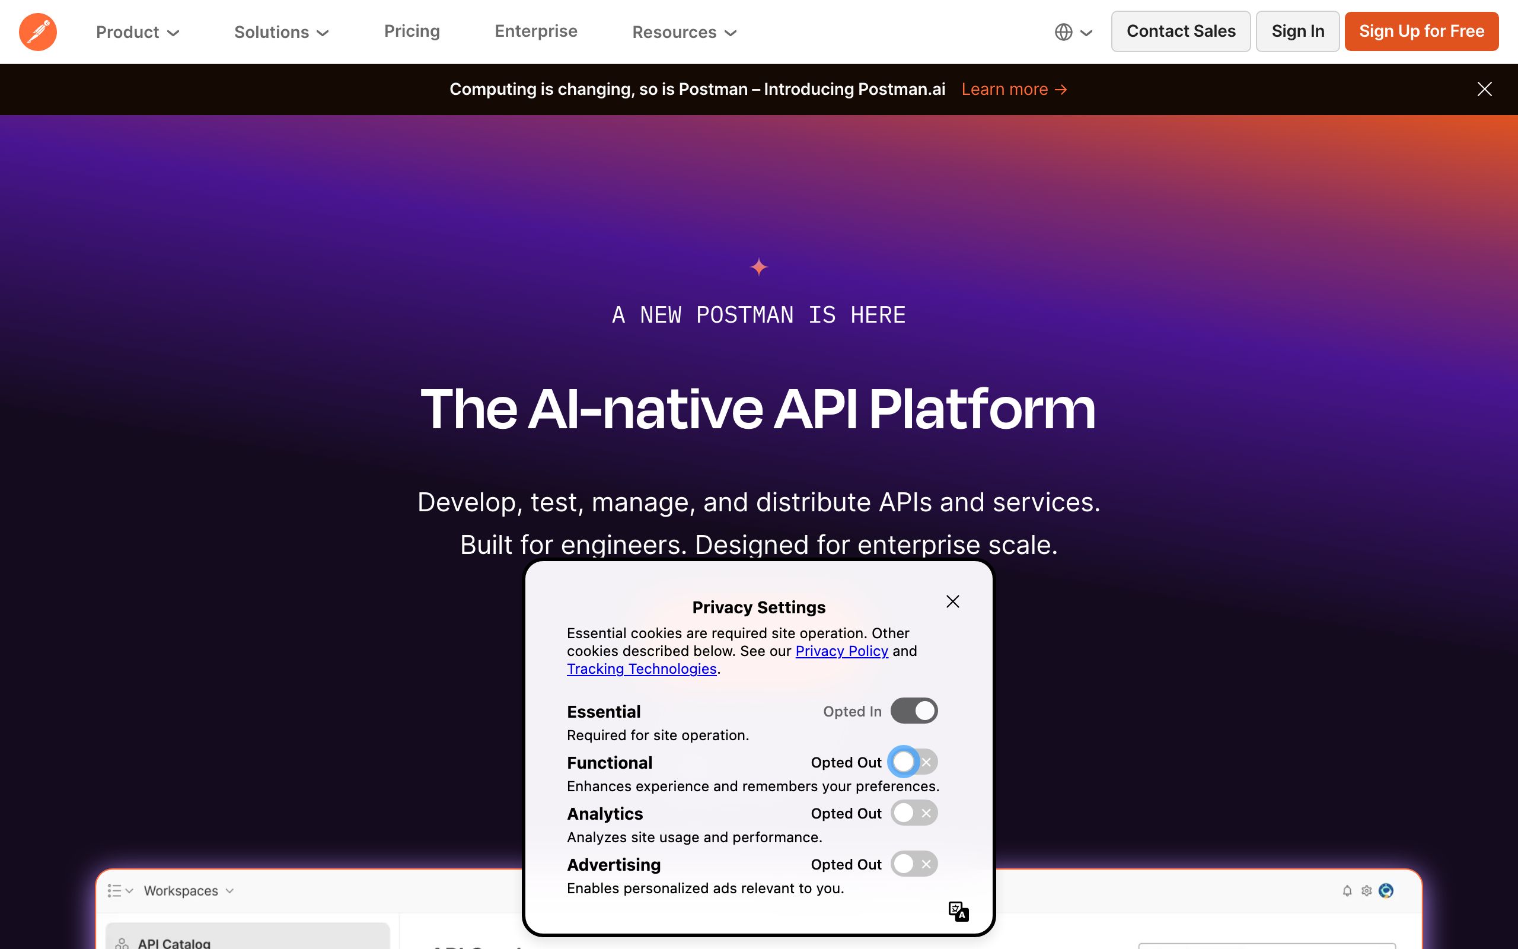Follow the Learn more link

(1015, 89)
